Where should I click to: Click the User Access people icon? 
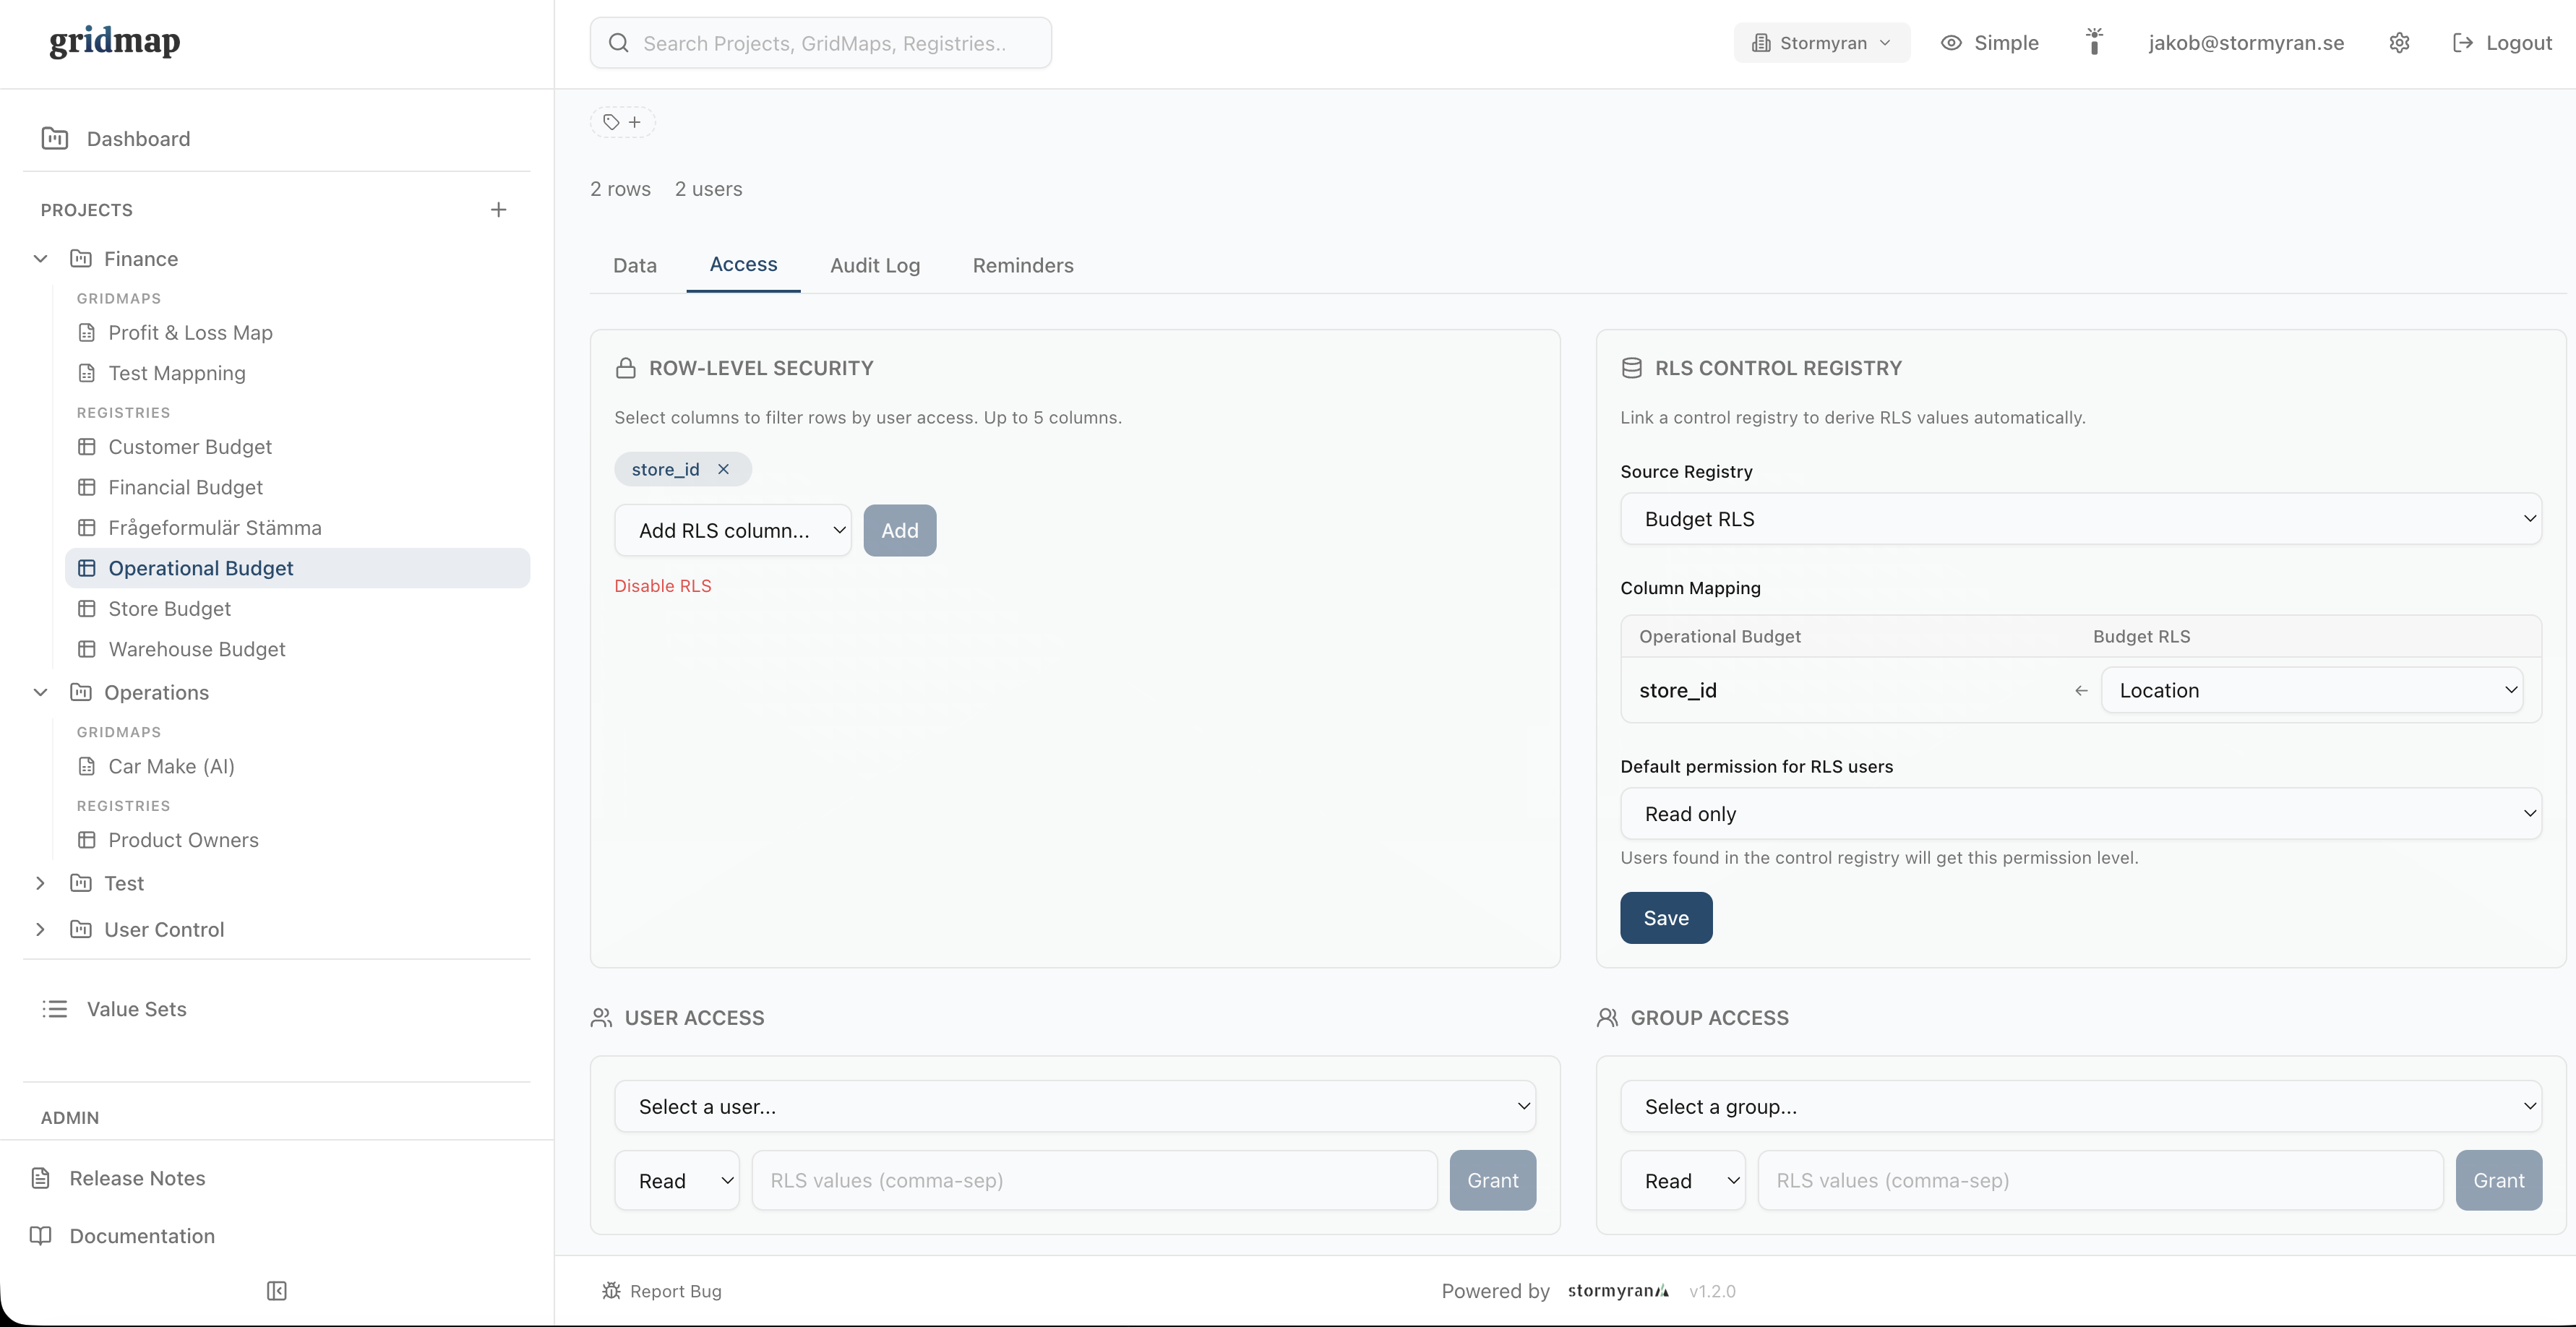(x=601, y=1018)
